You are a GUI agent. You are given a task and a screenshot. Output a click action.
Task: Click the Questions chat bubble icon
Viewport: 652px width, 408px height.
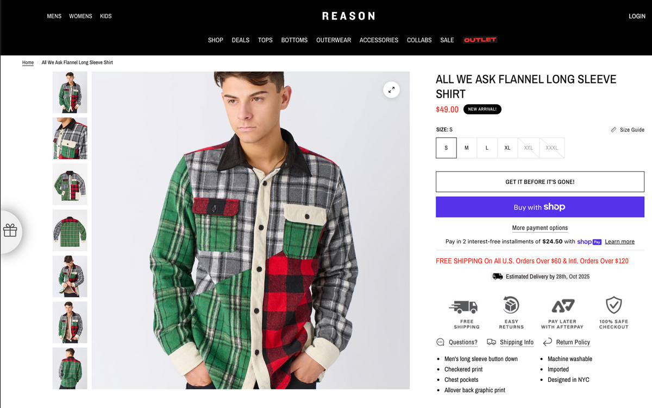[x=441, y=342]
